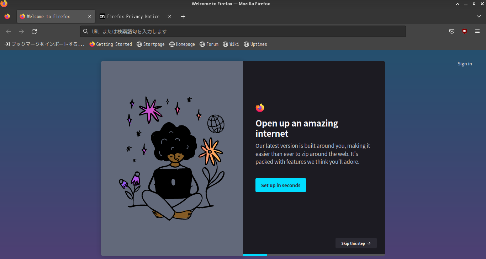Click the Sign in link
Image resolution: width=486 pixels, height=259 pixels.
click(x=465, y=64)
